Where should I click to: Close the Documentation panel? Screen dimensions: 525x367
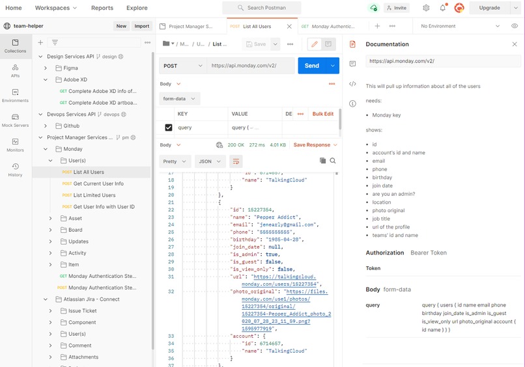click(515, 44)
